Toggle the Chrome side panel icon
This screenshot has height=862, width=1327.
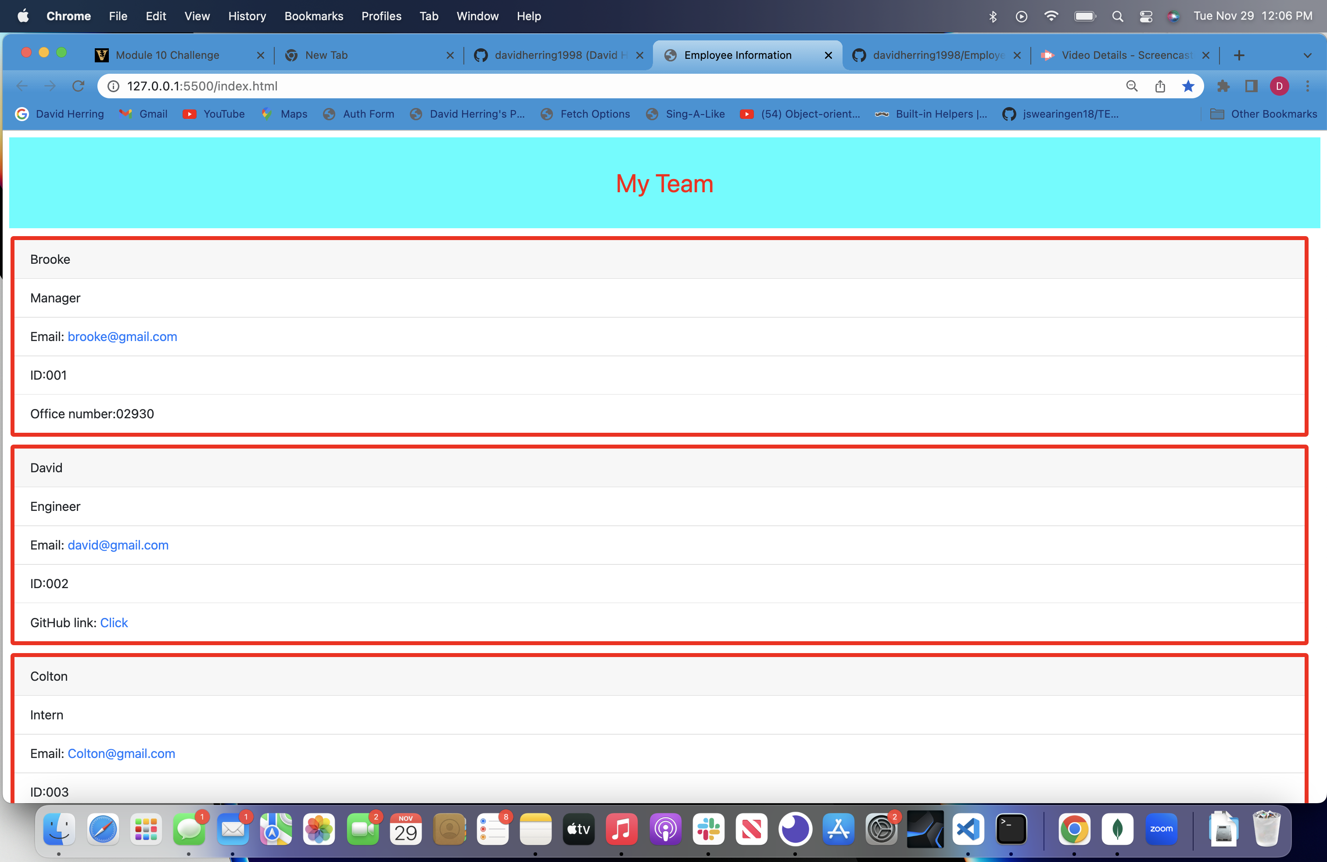coord(1251,86)
